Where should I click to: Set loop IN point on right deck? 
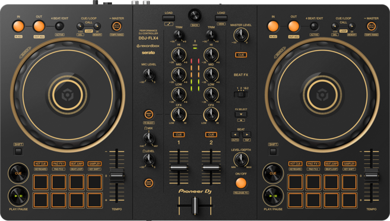(273, 26)
